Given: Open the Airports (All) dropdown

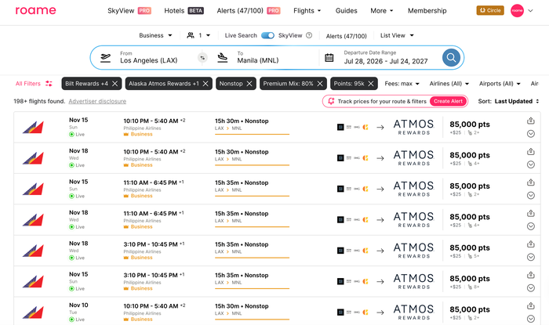Looking at the screenshot, I should pos(500,84).
